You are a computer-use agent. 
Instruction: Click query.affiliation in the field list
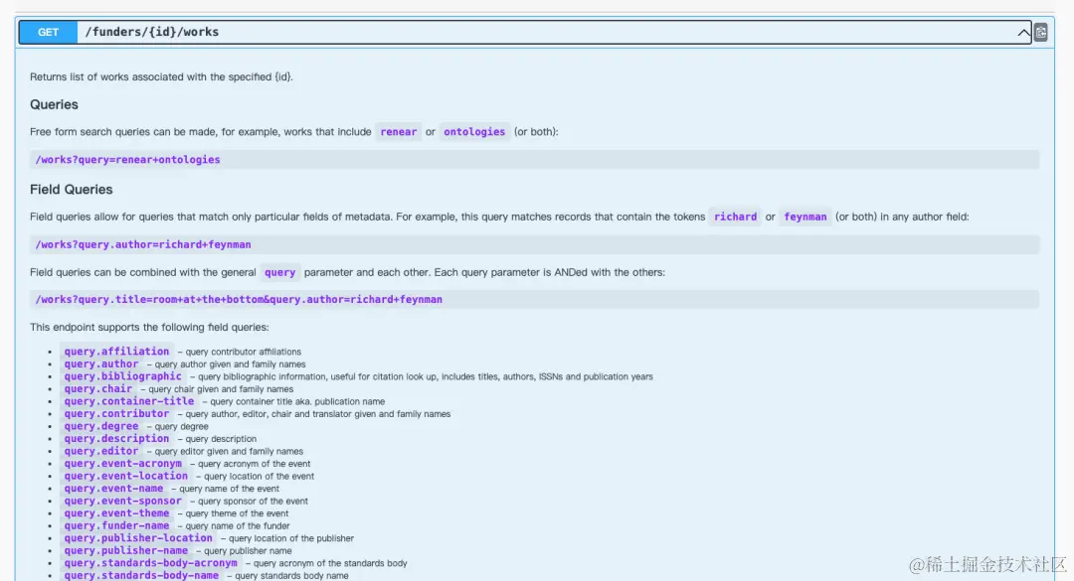pos(116,351)
